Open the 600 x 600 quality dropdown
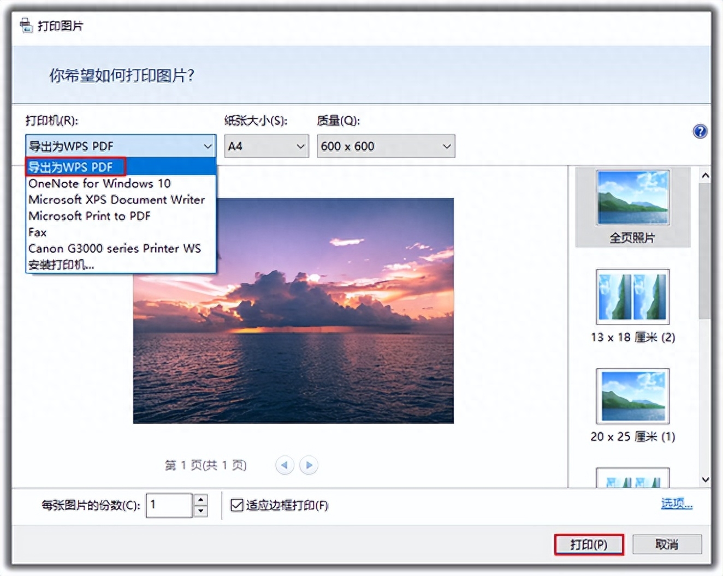This screenshot has width=723, height=576. [386, 146]
